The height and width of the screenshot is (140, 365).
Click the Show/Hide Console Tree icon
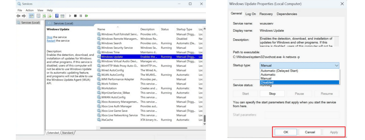click(32, 16)
